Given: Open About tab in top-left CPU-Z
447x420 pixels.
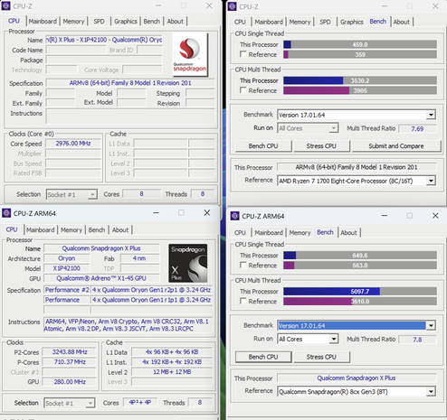Looking at the screenshot, I should point(176,22).
